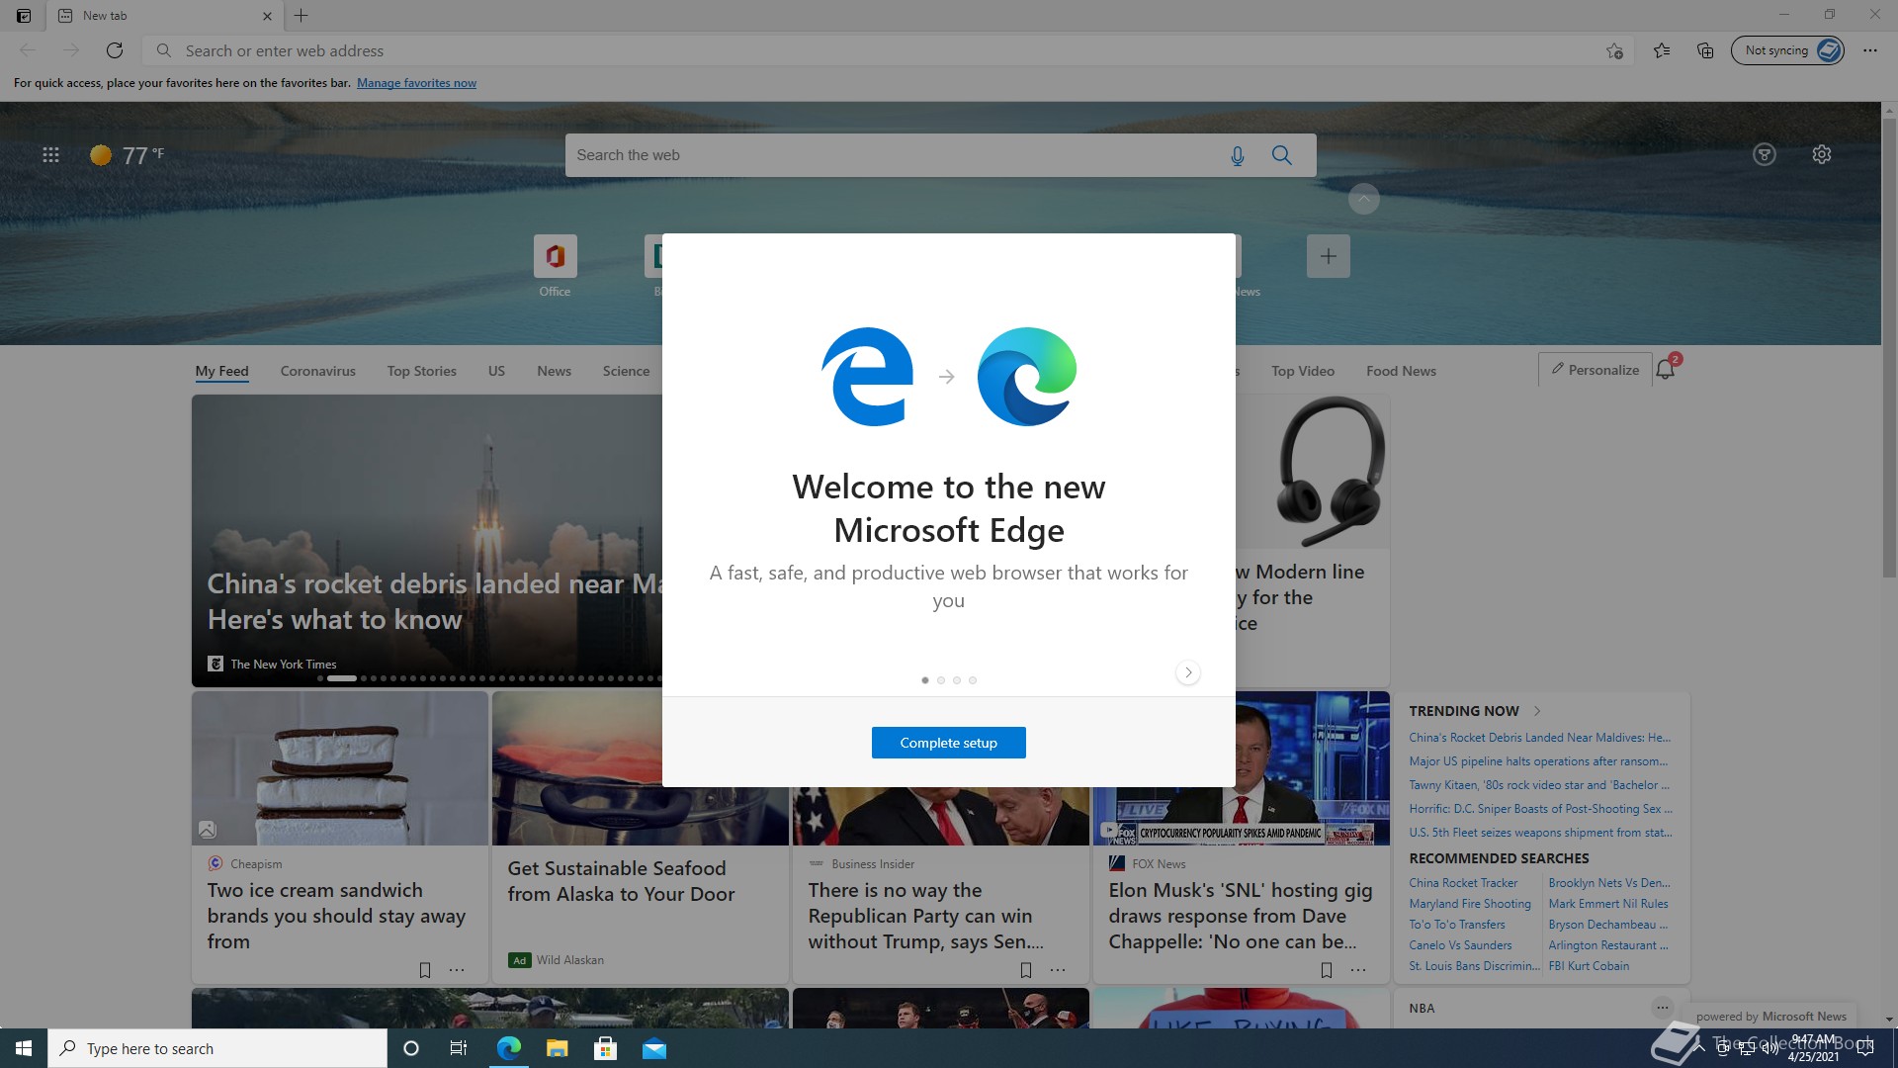This screenshot has width=1898, height=1068.
Task: Select the first page dot in welcome dialog
Action: [x=925, y=680]
